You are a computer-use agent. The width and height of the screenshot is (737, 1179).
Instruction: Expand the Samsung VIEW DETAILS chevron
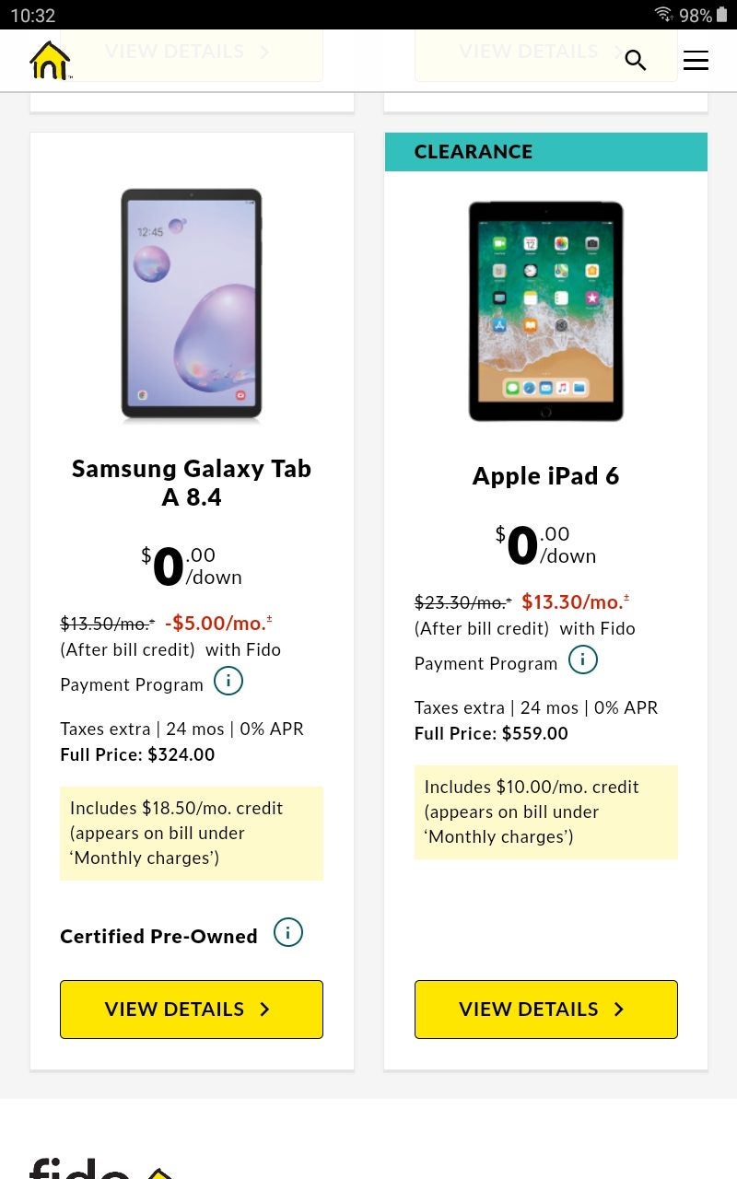click(x=264, y=1010)
